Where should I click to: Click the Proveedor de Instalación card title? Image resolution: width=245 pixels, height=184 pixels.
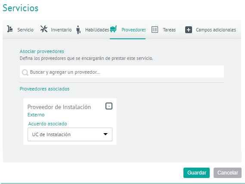(59, 107)
